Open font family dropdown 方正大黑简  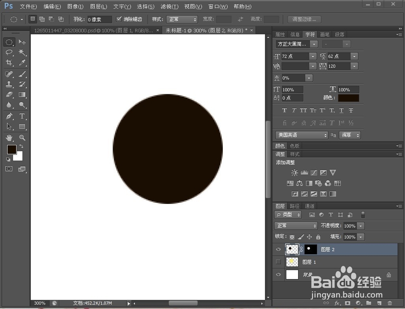pos(314,44)
